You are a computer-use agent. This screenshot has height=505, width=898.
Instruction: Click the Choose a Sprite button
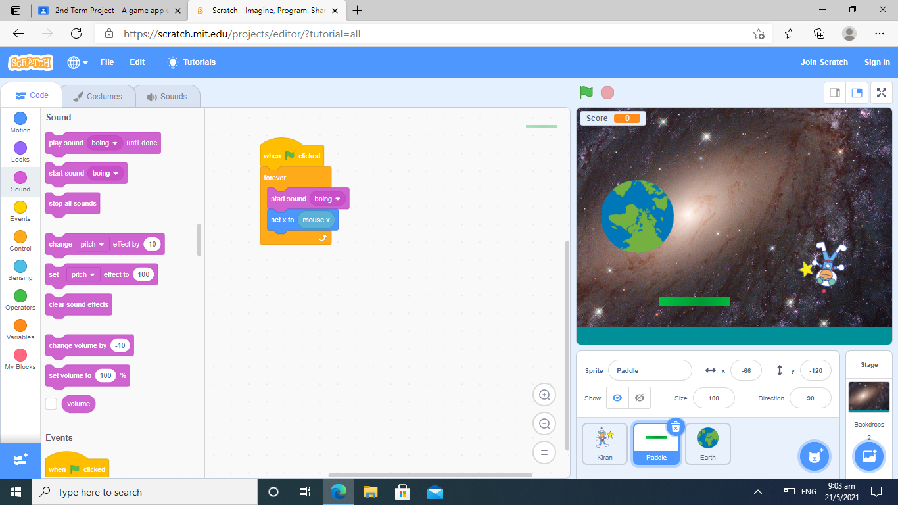coord(815,456)
